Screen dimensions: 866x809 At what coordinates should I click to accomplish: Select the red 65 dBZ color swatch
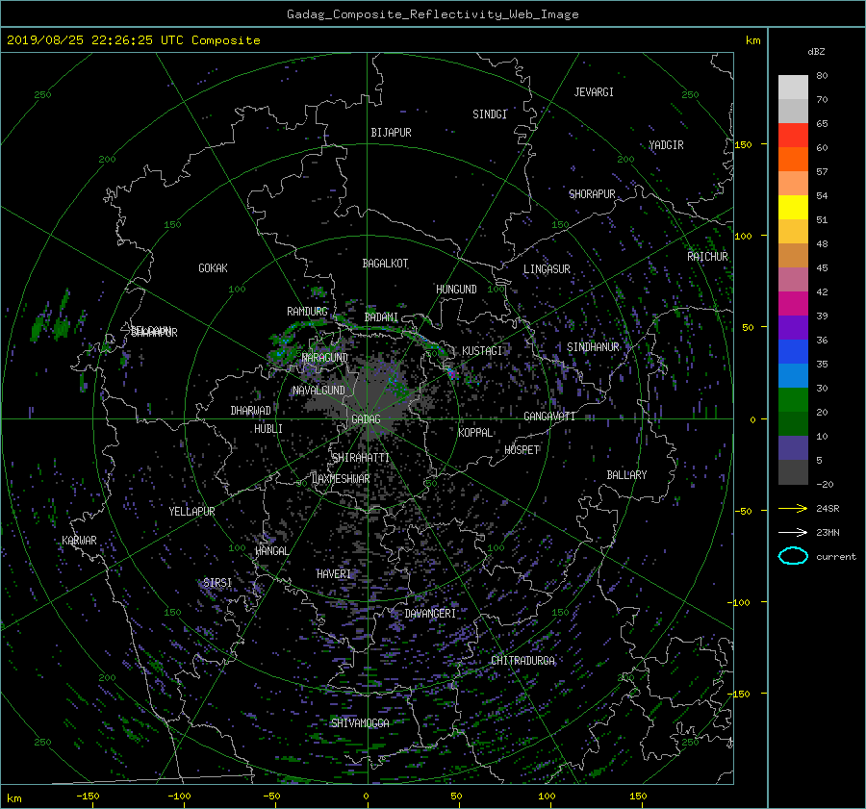point(793,135)
